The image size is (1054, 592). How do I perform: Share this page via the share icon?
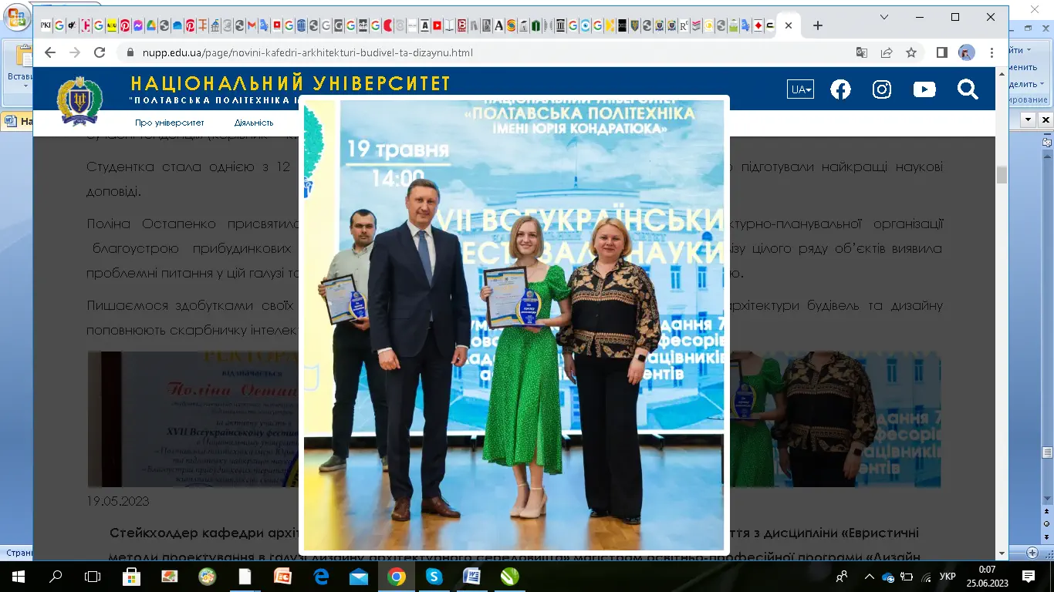click(x=887, y=52)
